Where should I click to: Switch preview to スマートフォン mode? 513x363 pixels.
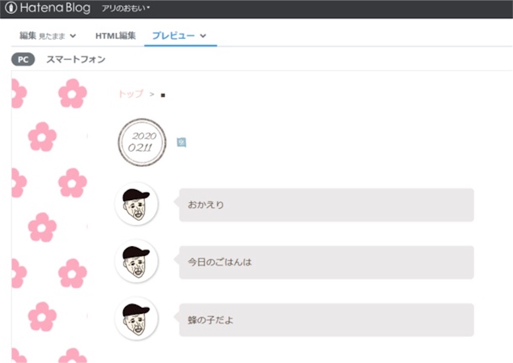tap(75, 59)
